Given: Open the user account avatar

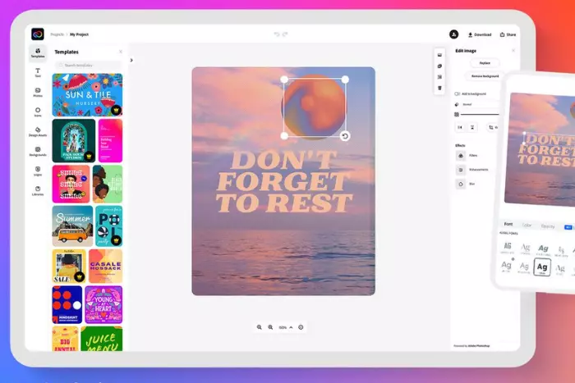Looking at the screenshot, I should pos(453,34).
